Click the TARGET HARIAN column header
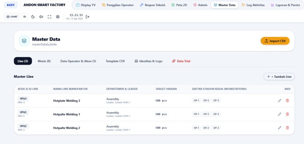Screen dimensions: 304x144 [x=166, y=89]
